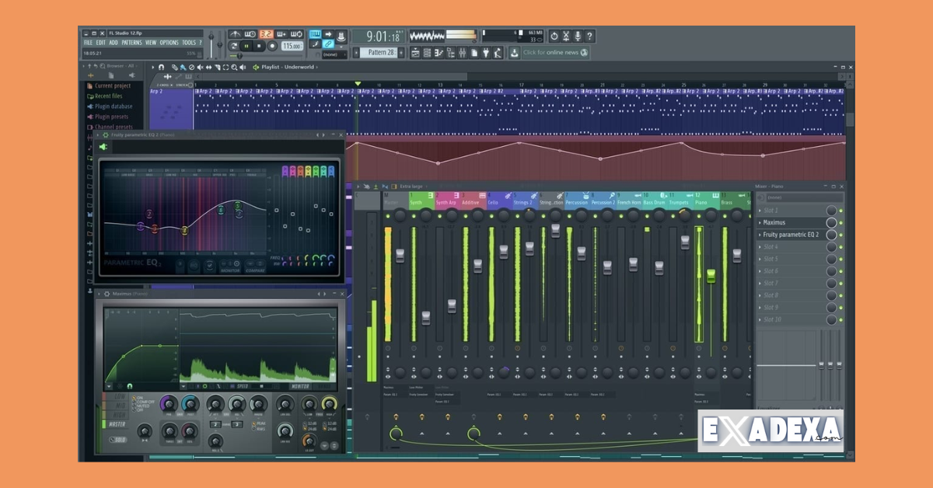Viewport: 933px width, 488px height.
Task: Expand the Slot 1 entry in mixer effects
Action: pos(760,211)
